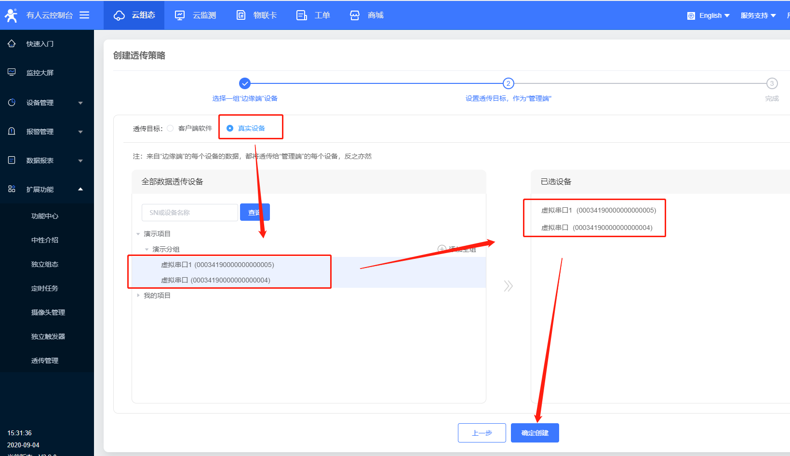Click the 商城 shop icon
The image size is (790, 456).
355,15
